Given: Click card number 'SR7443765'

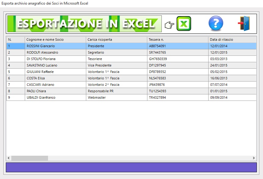Looking at the screenshot, I should pyautogui.click(x=157, y=52).
